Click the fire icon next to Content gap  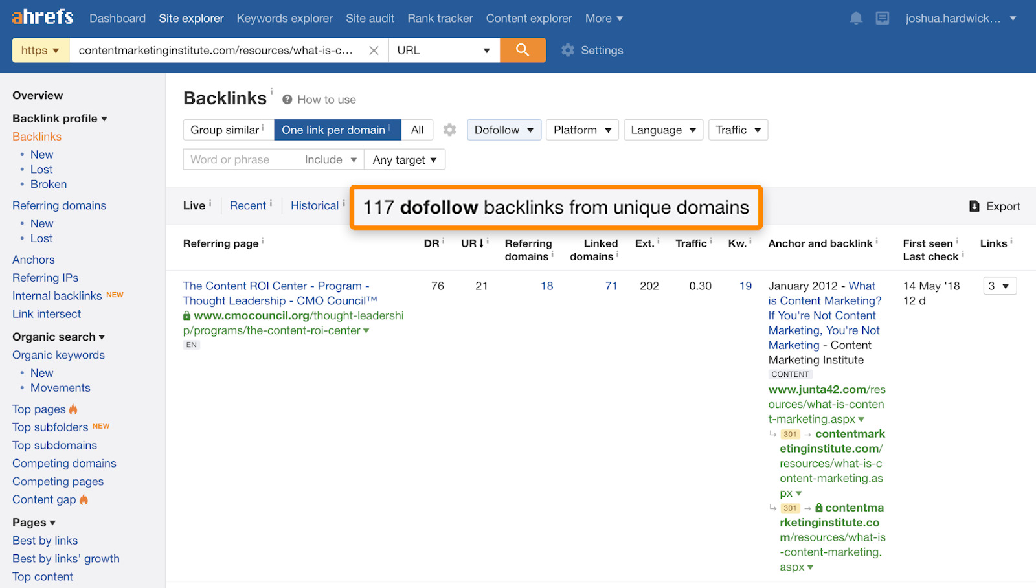84,499
